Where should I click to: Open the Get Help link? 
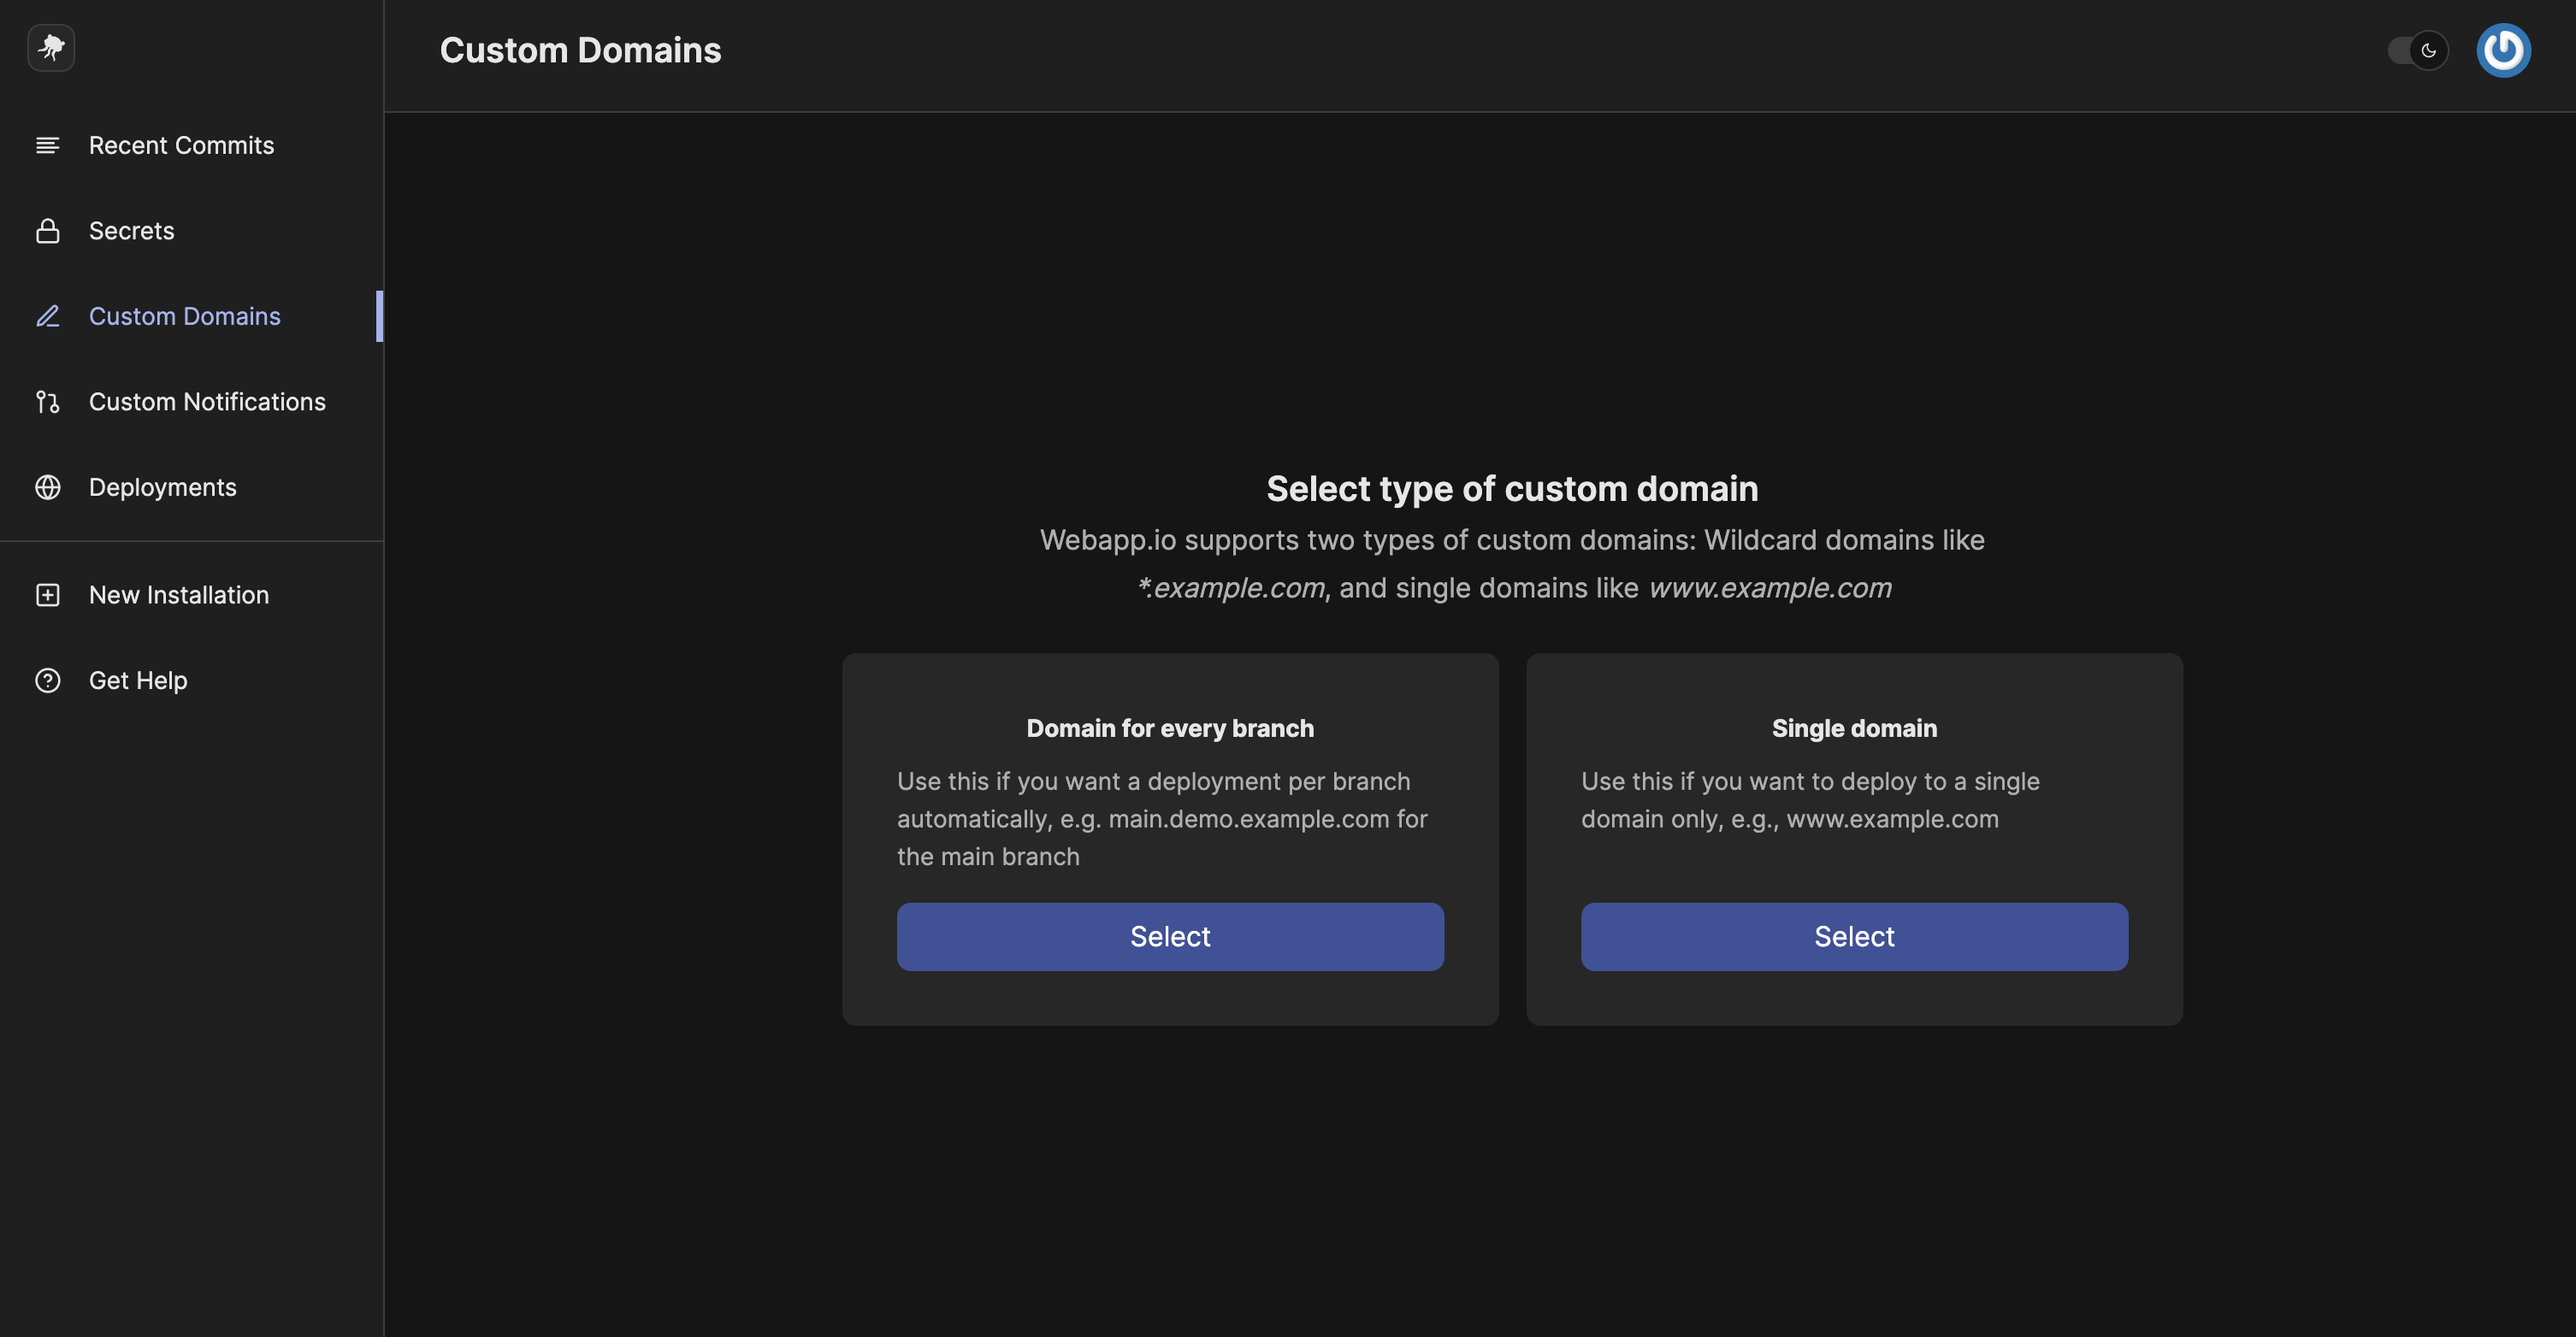138,680
